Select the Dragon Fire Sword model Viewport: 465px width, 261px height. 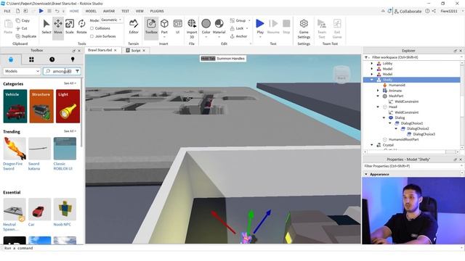(15, 154)
